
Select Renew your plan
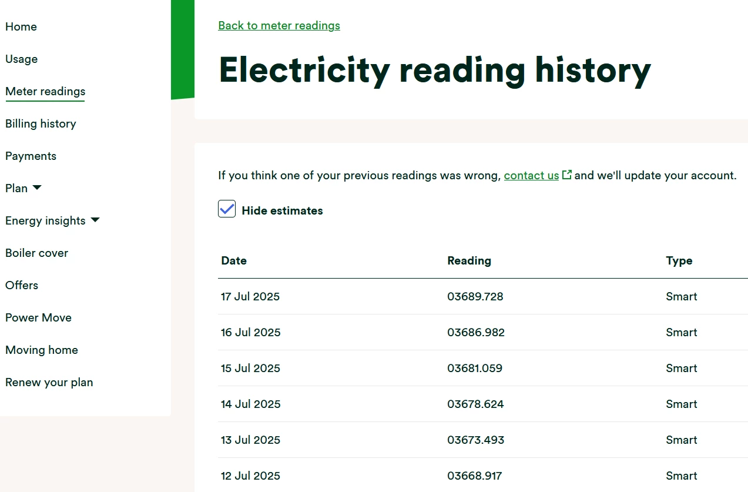pyautogui.click(x=49, y=382)
